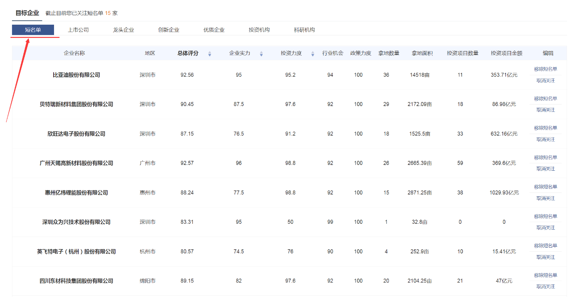Unfollow 贝特瑞新材料集团股份有限公司
Image resolution: width=572 pixels, height=297 pixels.
pos(545,110)
